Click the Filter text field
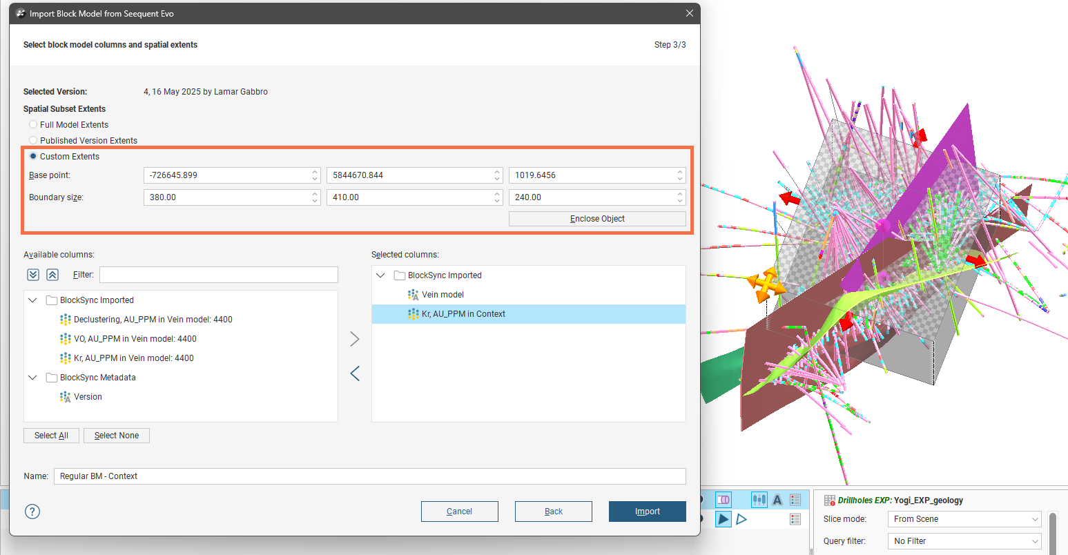This screenshot has width=1068, height=555. pyautogui.click(x=218, y=275)
